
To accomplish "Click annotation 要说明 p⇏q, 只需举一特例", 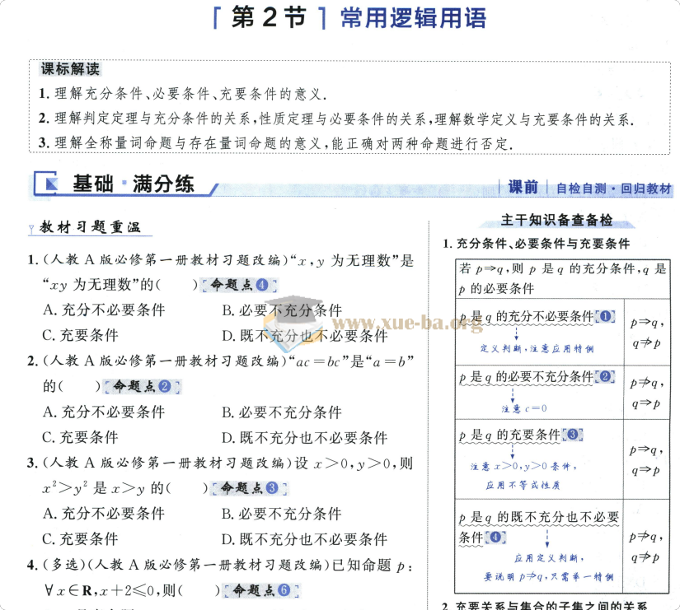I will 549,577.
